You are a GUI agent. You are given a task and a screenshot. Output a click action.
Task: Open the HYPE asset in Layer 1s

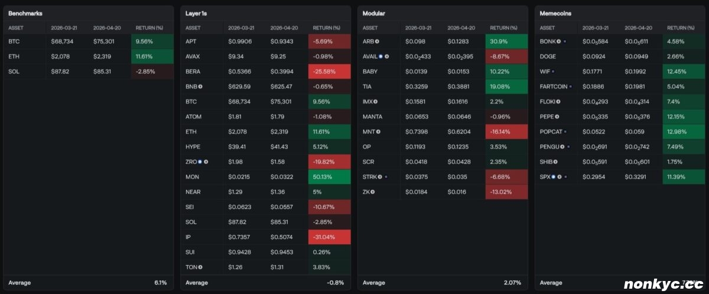click(193, 147)
